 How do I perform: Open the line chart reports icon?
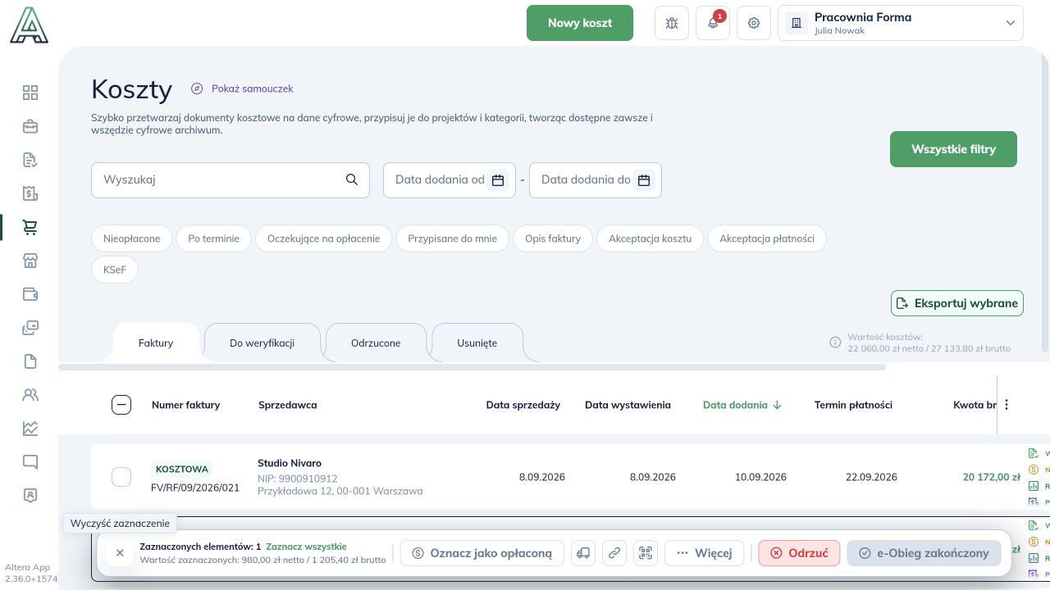(30, 429)
